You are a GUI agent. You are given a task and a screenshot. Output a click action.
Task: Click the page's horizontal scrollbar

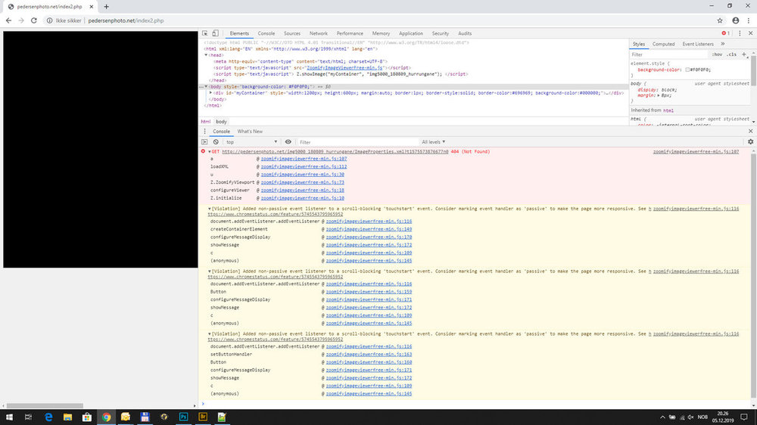click(45, 405)
